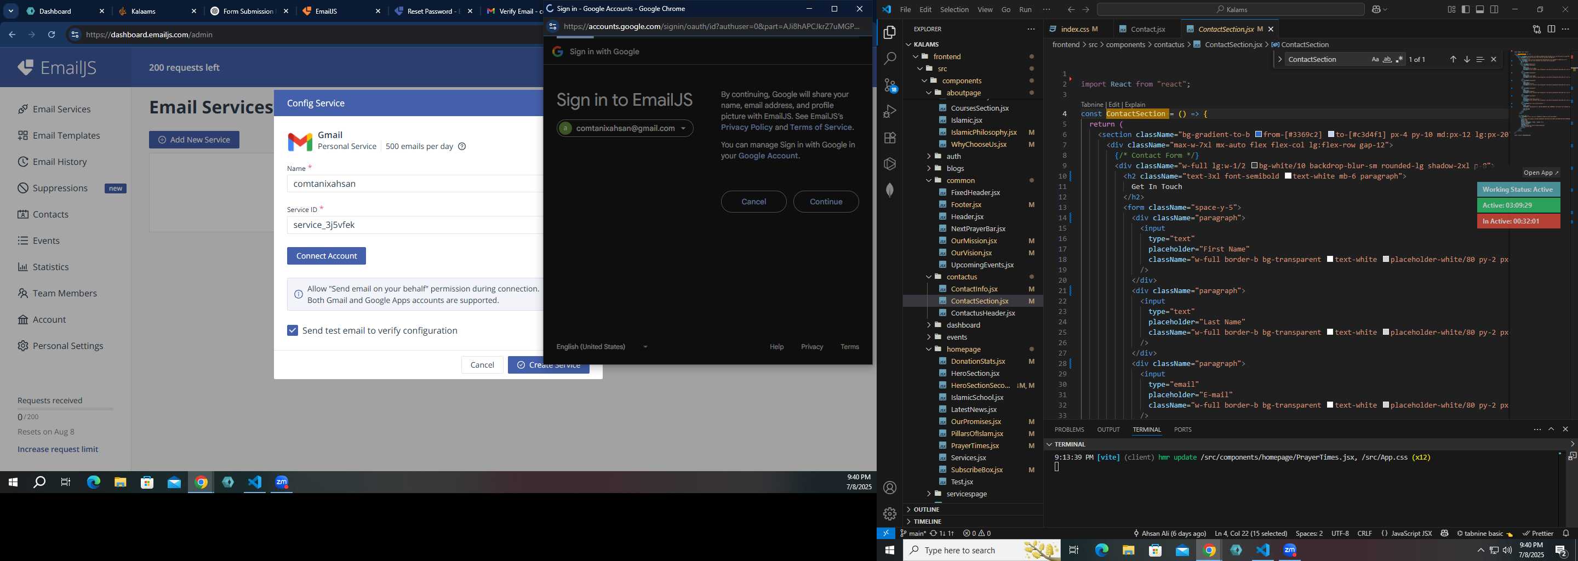Click the Add New Service button
This screenshot has width=1578, height=561.
point(194,140)
